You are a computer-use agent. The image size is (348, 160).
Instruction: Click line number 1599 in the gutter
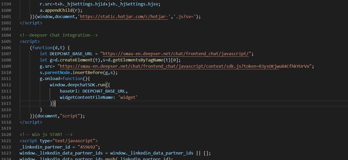tap(6, 4)
